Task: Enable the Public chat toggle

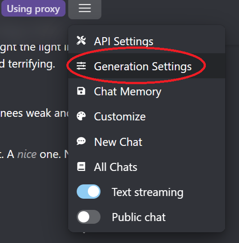Action: click(x=88, y=217)
